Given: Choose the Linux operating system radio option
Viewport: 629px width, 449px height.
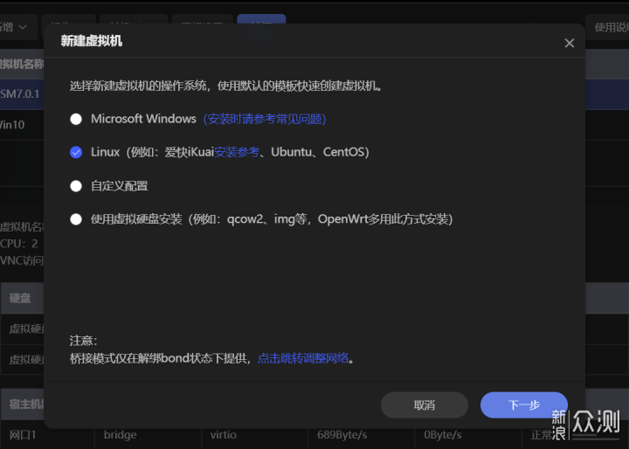Looking at the screenshot, I should 76,152.
